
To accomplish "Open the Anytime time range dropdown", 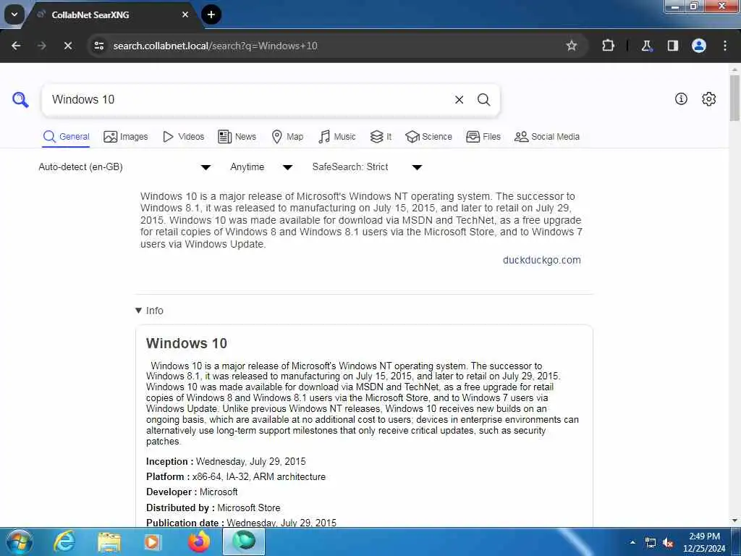I will coord(261,167).
